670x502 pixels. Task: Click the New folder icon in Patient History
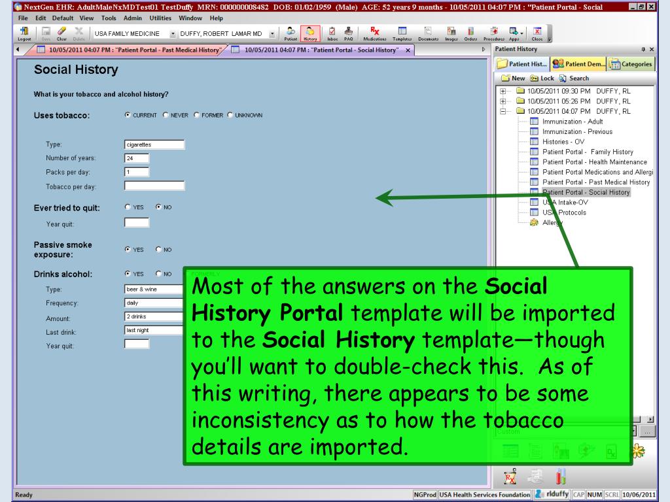[x=506, y=78]
